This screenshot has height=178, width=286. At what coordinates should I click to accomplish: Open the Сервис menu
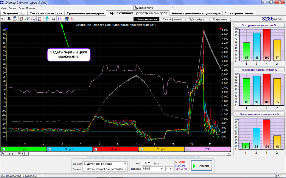click(x=13, y=8)
